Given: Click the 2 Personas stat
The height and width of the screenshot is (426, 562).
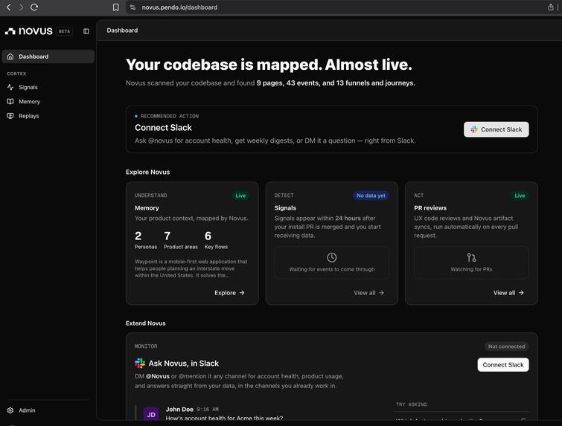Looking at the screenshot, I should (x=145, y=240).
